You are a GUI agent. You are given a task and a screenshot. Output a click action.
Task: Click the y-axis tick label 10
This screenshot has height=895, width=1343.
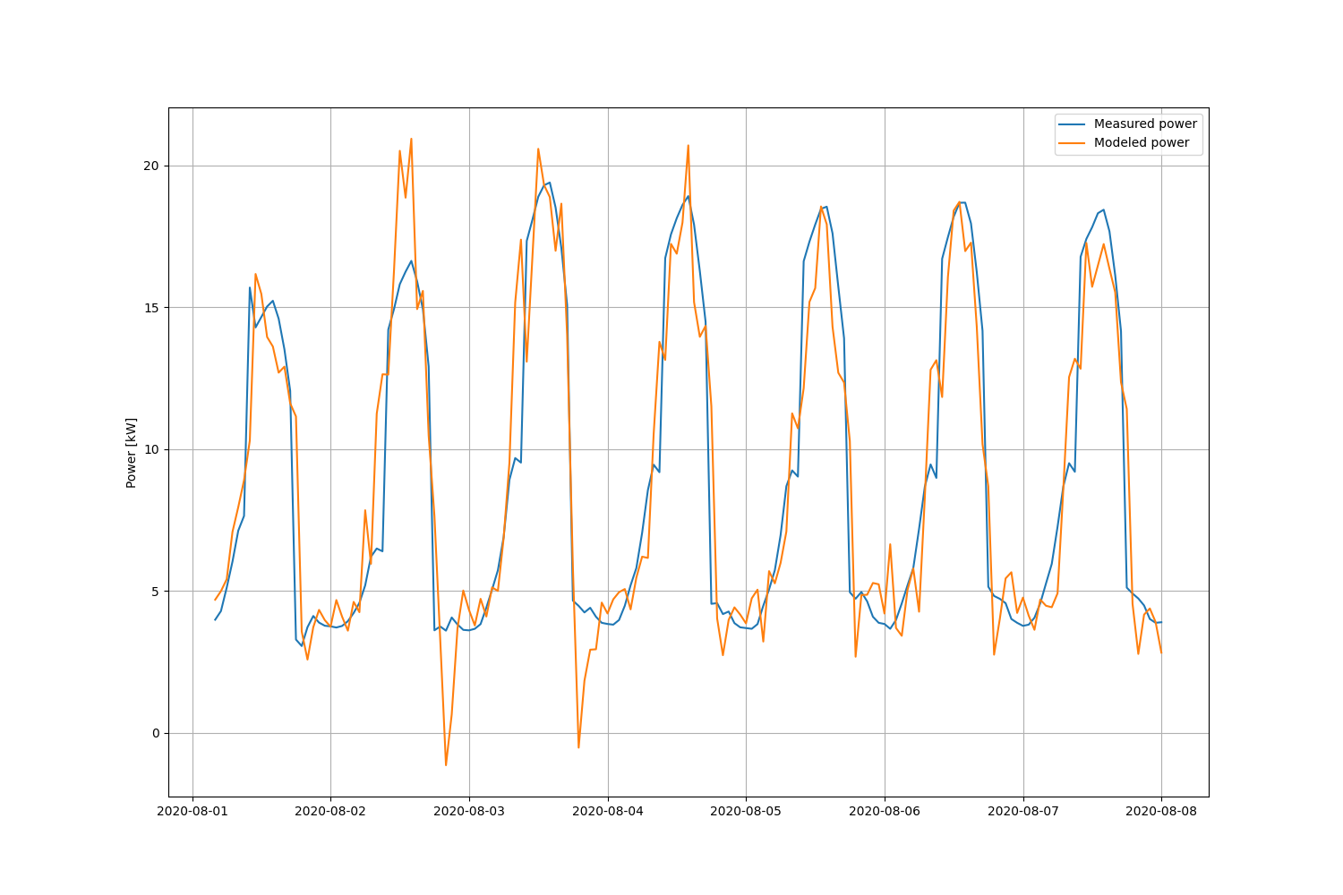coord(151,449)
